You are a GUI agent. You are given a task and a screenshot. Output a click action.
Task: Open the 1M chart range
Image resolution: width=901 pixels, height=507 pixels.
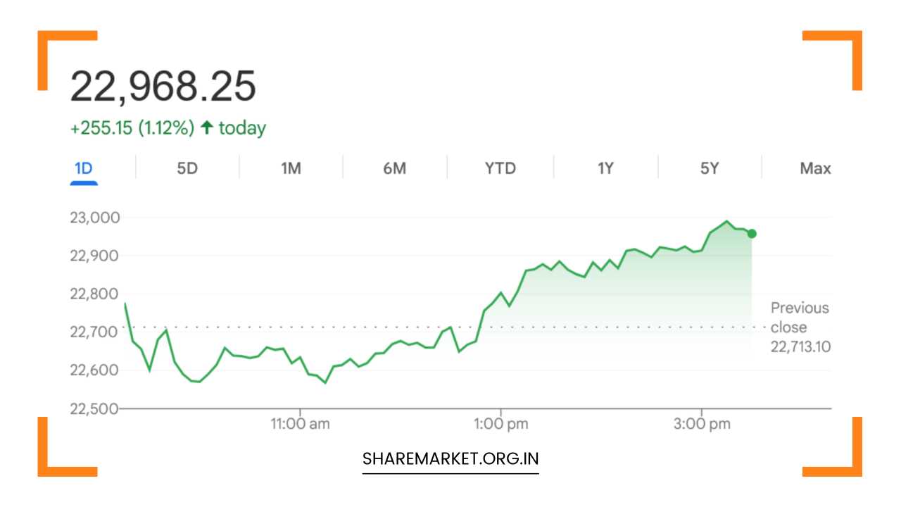291,169
